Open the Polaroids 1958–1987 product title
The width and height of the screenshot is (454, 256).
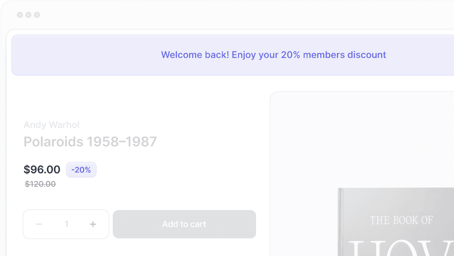tap(90, 141)
